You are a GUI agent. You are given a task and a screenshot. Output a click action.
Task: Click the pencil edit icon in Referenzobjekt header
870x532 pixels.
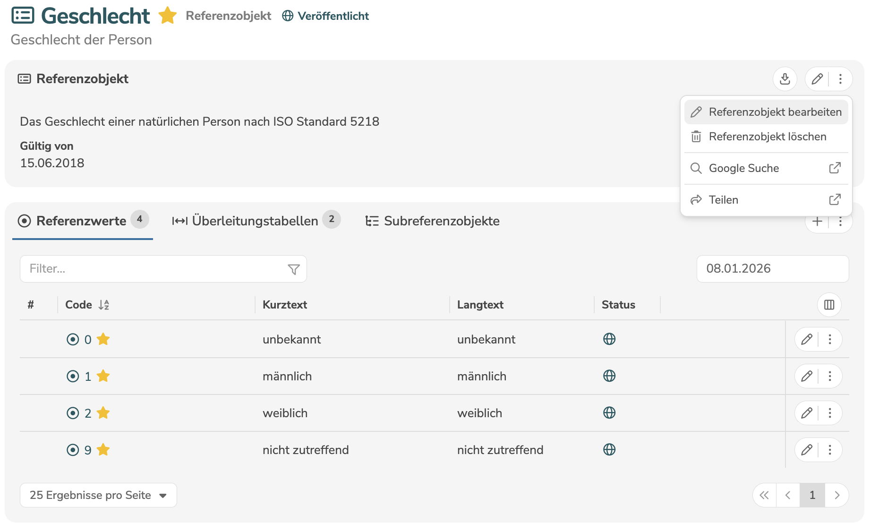click(x=817, y=79)
